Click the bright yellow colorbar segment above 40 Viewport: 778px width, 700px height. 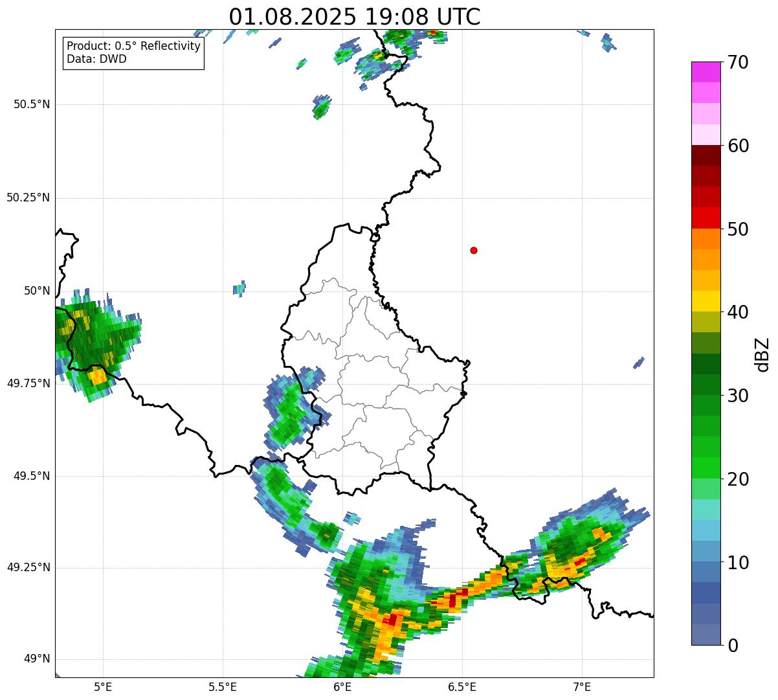tap(706, 301)
